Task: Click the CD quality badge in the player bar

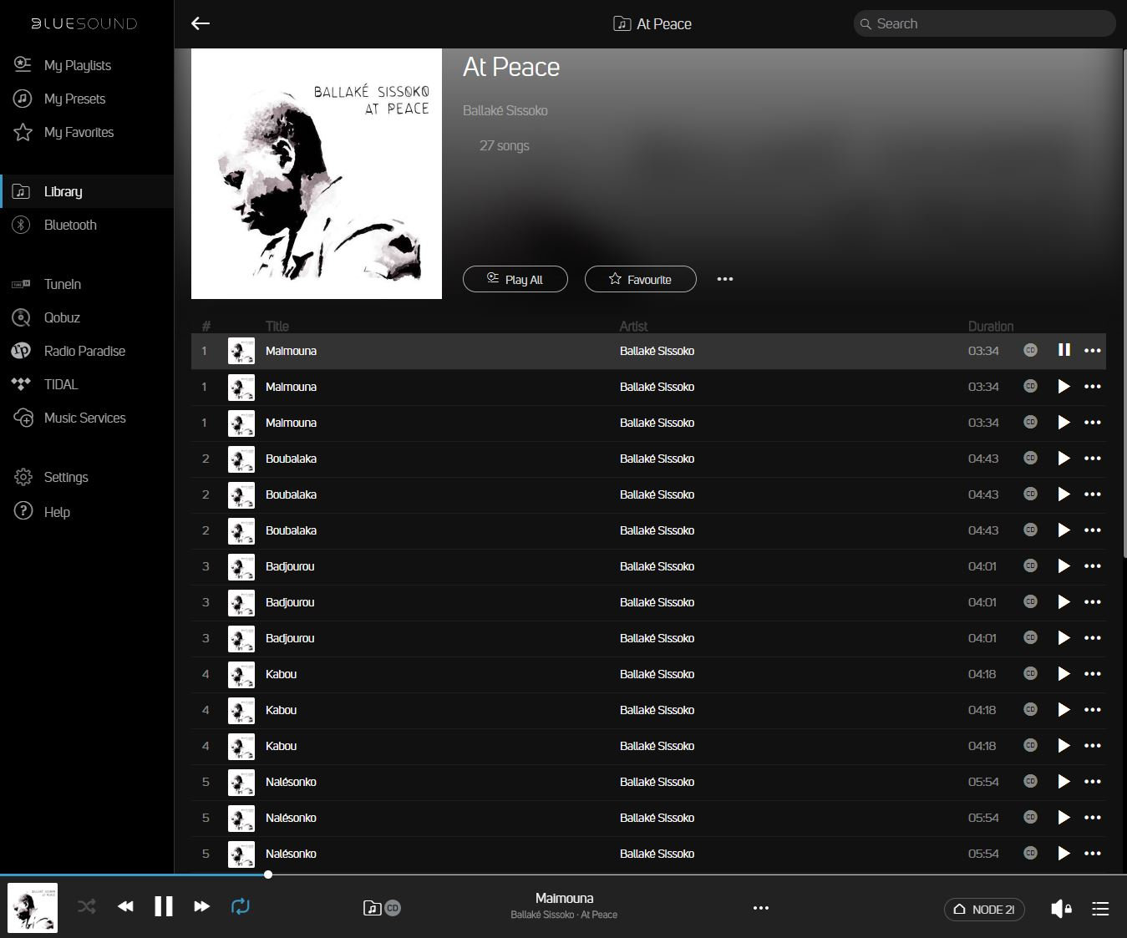Action: pos(393,908)
